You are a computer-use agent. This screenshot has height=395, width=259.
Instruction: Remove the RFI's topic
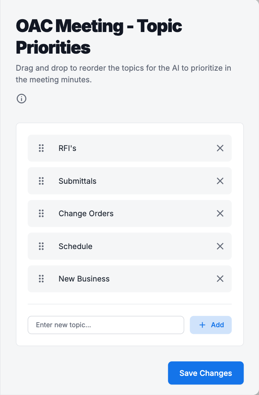220,148
